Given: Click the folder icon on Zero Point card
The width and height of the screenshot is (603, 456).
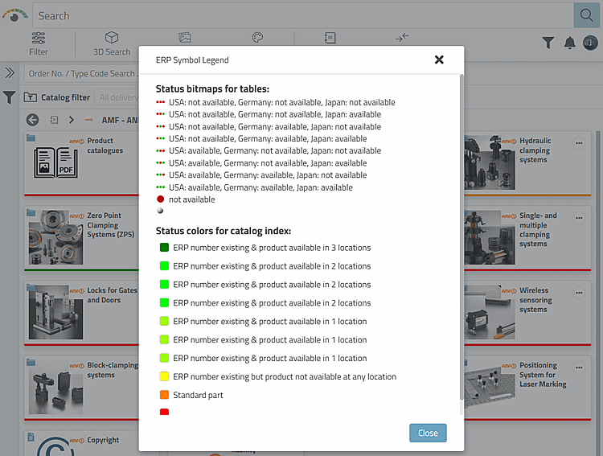Looking at the screenshot, I should pyautogui.click(x=31, y=213).
